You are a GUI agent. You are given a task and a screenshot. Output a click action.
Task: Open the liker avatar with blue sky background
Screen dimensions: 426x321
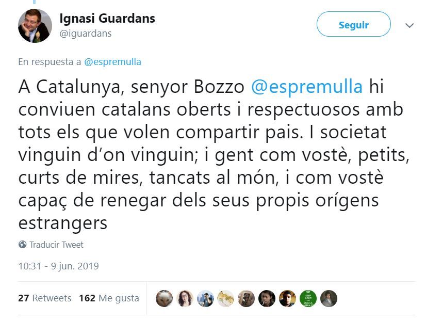[x=205, y=298]
